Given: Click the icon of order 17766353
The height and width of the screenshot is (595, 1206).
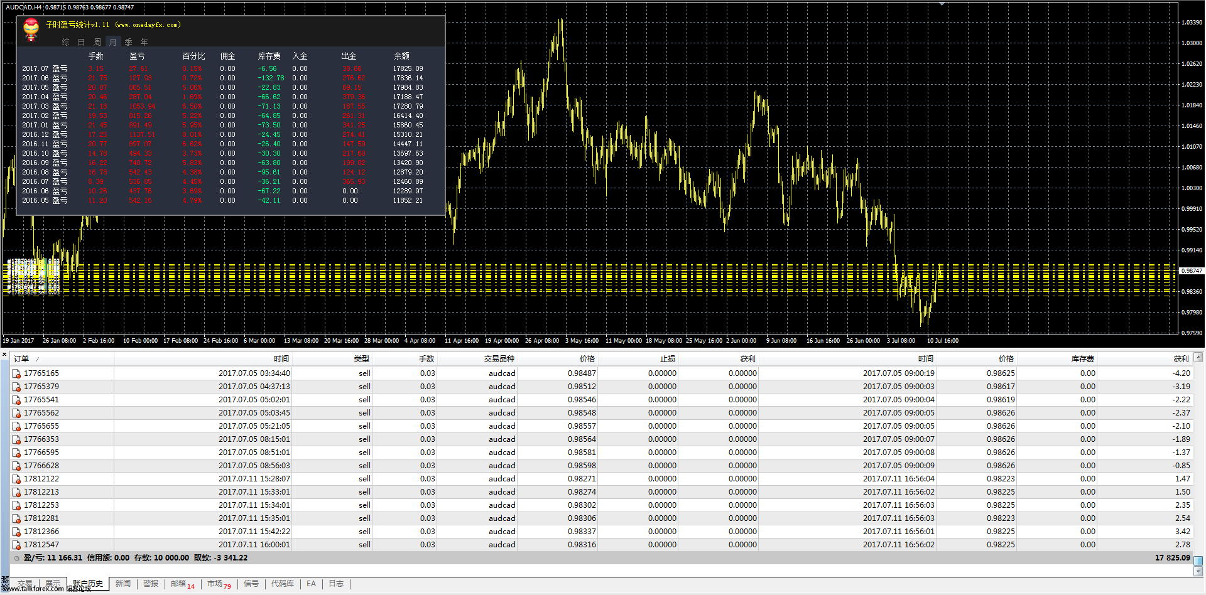Looking at the screenshot, I should click(x=16, y=439).
